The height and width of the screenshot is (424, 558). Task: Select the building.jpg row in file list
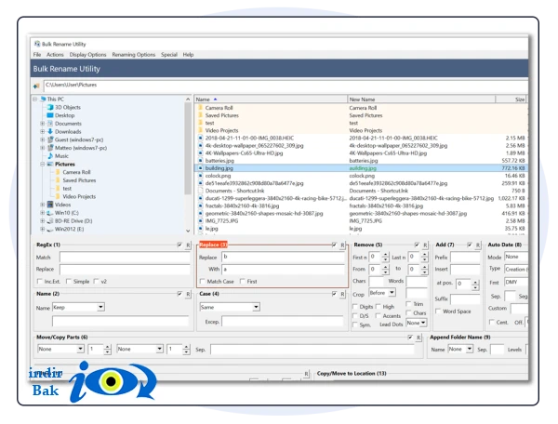tap(361, 168)
